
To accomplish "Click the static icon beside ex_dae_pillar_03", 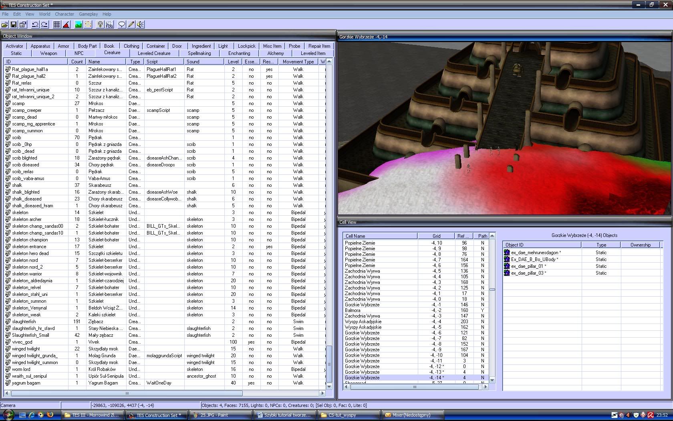I will [507, 273].
